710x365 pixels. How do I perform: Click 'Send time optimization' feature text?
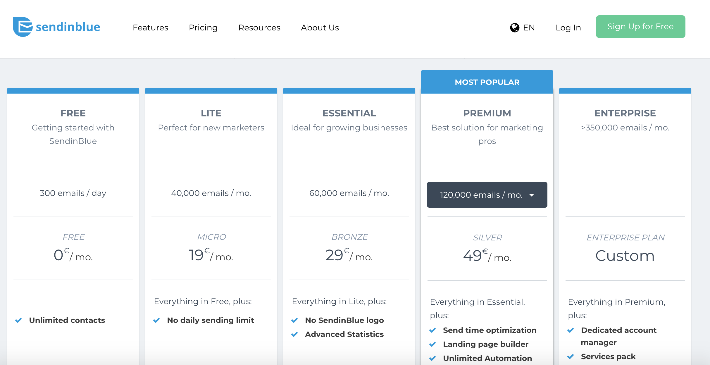[x=490, y=330]
